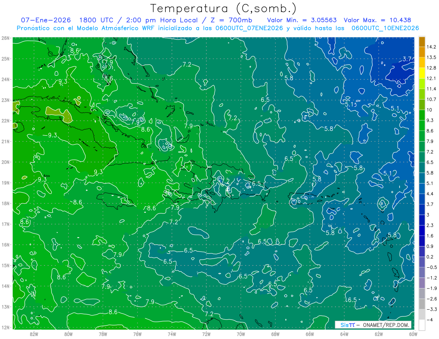Click the '23N' latitude label
439x339 pixels.
[5, 100]
